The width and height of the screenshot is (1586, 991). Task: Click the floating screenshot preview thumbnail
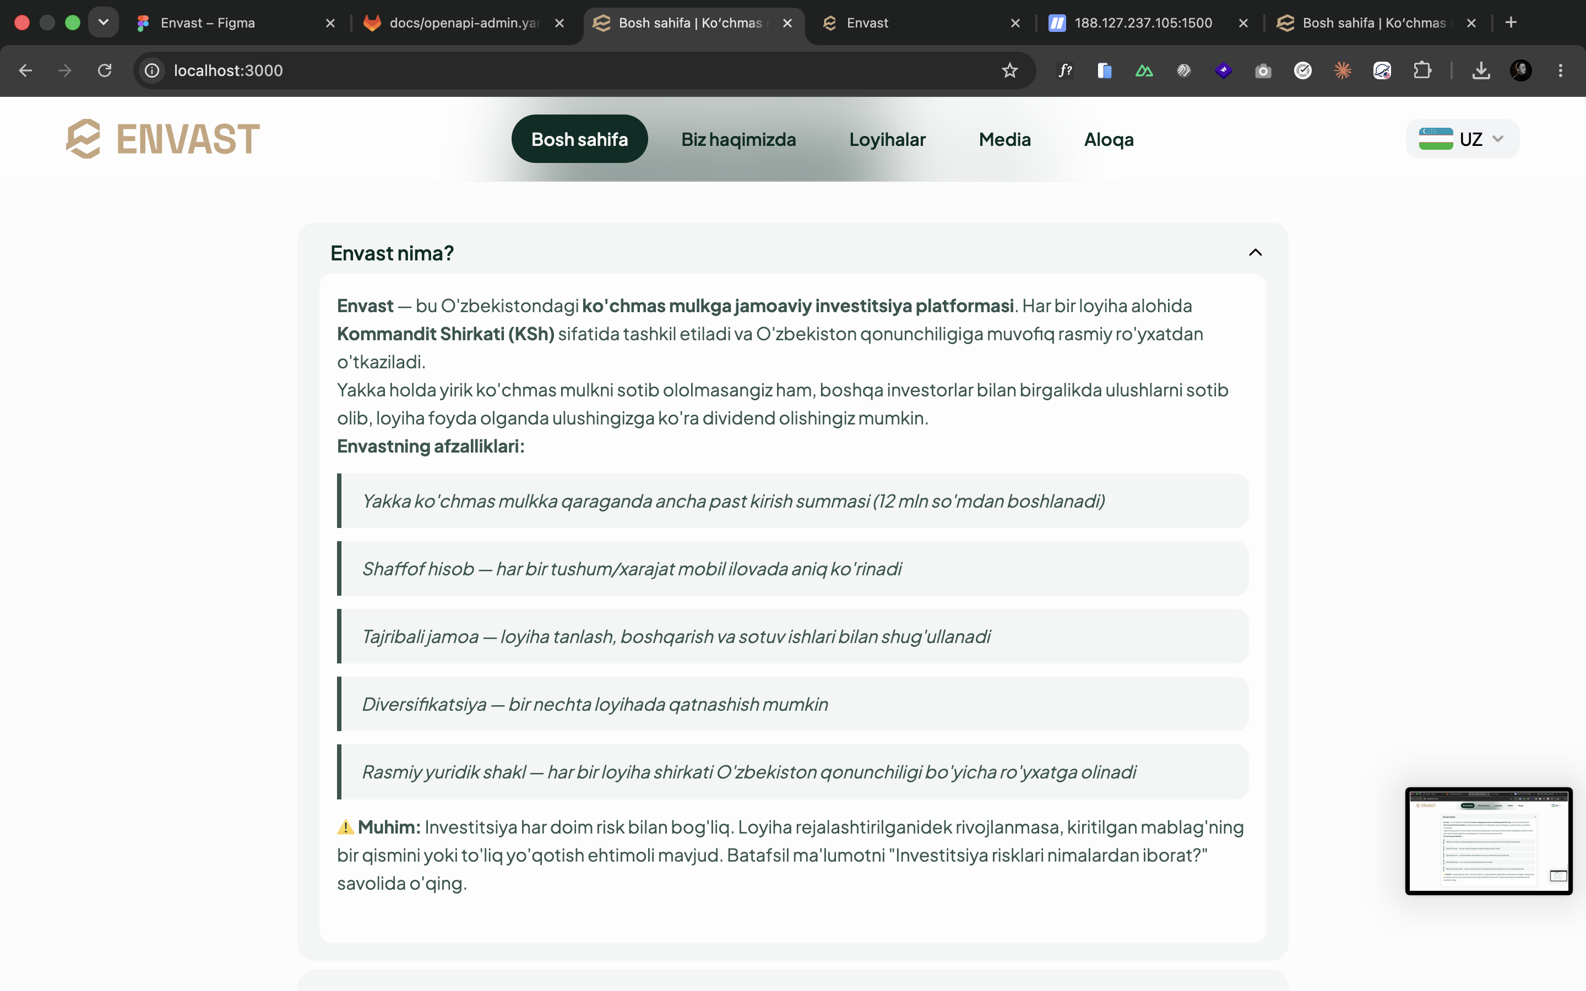pyautogui.click(x=1489, y=841)
